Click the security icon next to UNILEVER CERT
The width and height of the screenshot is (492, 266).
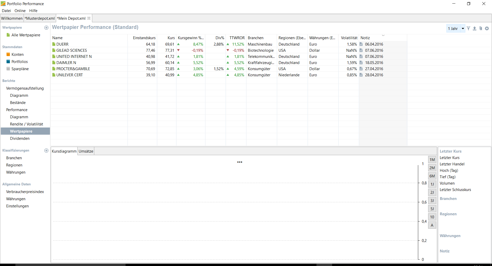(54, 75)
